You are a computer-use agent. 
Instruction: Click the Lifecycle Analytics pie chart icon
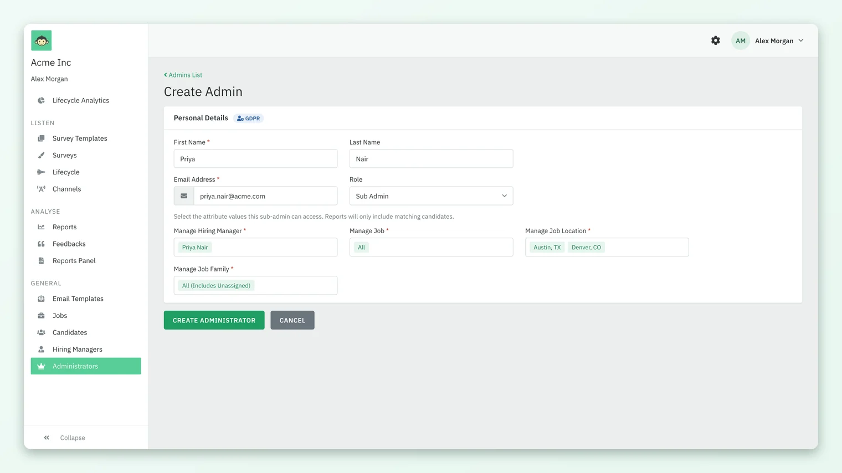click(x=41, y=100)
